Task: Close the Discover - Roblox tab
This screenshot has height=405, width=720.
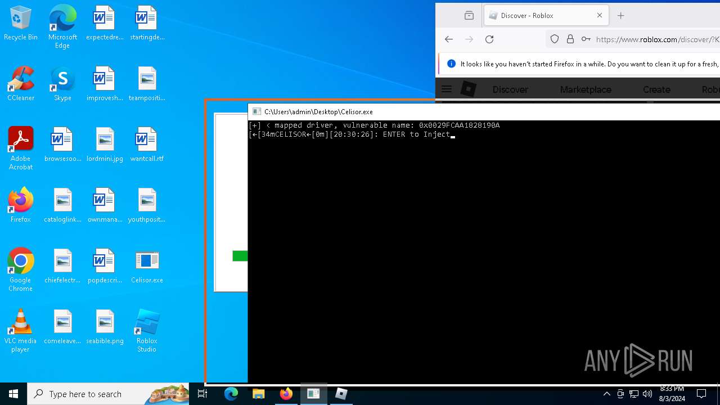Action: pyautogui.click(x=599, y=16)
